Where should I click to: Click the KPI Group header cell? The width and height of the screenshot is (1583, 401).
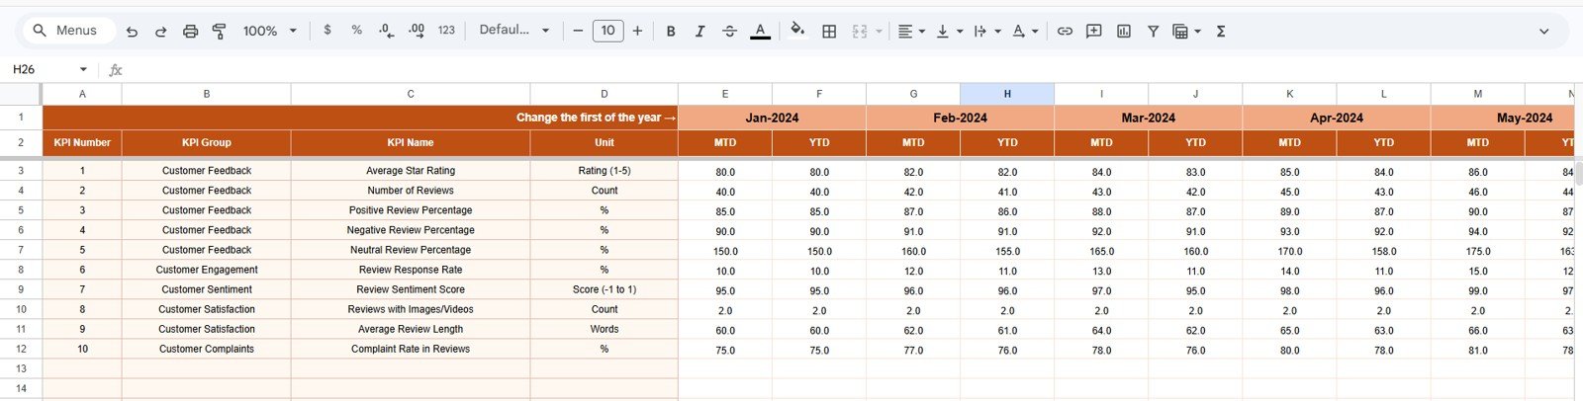click(x=207, y=142)
